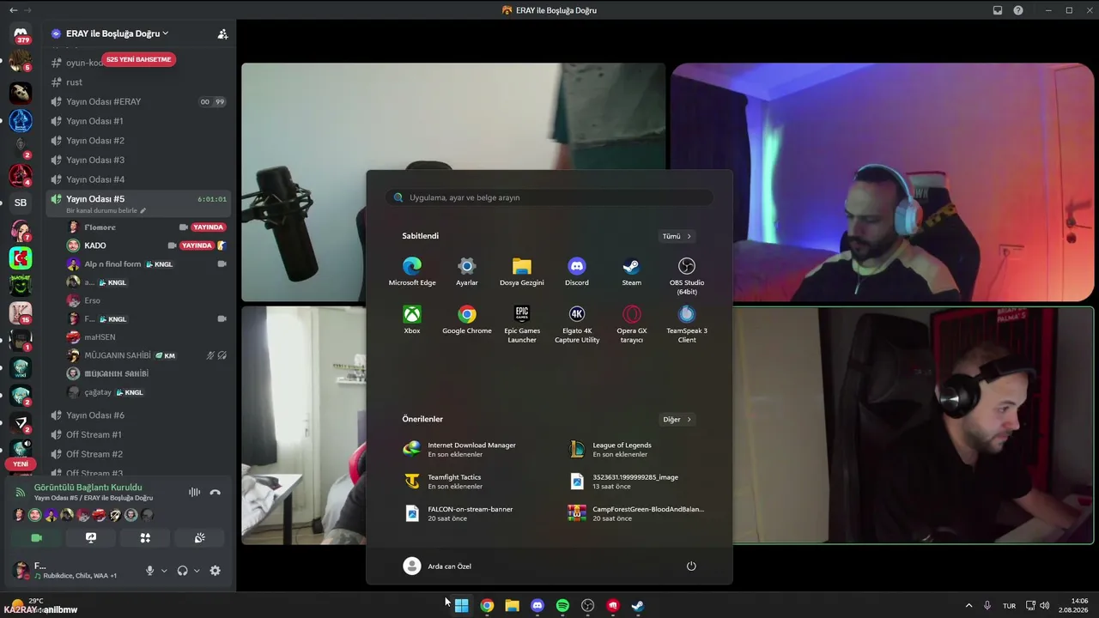
Task: Mute the Discord microphone
Action: pos(149,571)
